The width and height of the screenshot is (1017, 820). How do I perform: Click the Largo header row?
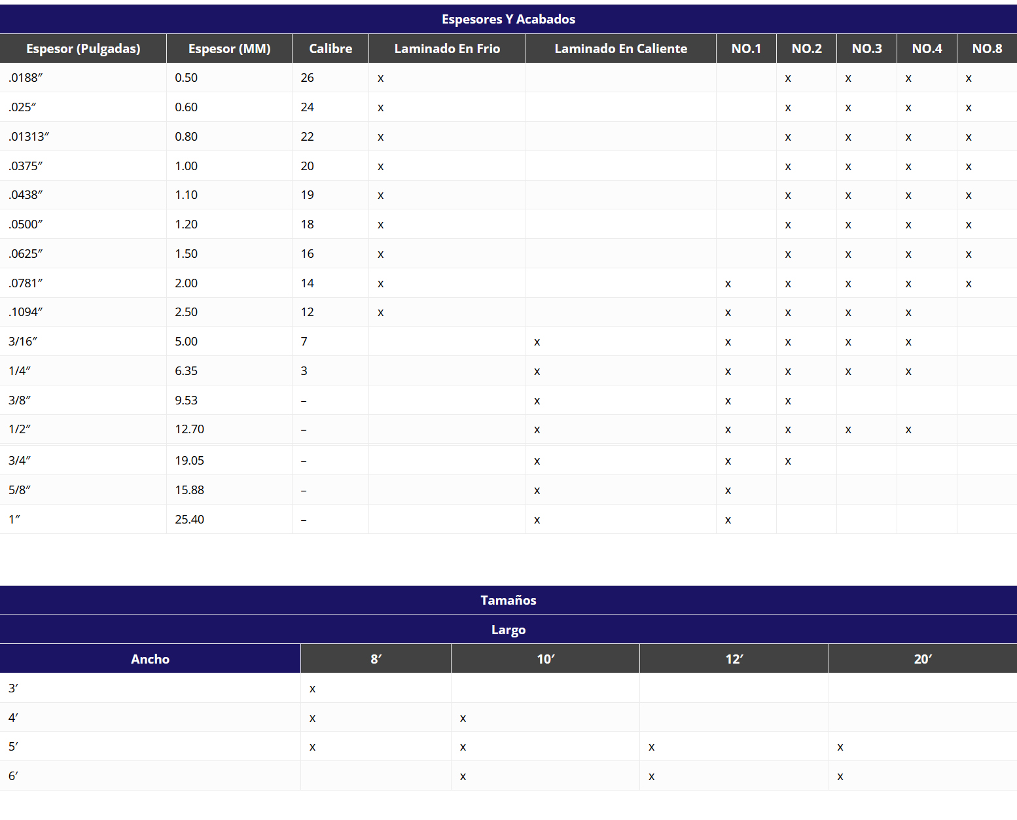tap(508, 630)
